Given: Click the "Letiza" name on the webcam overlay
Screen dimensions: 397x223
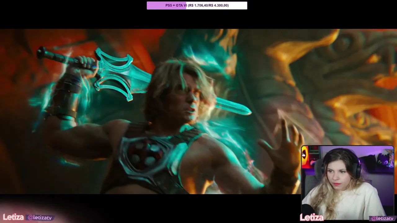Looking at the screenshot, I should pos(312,218).
